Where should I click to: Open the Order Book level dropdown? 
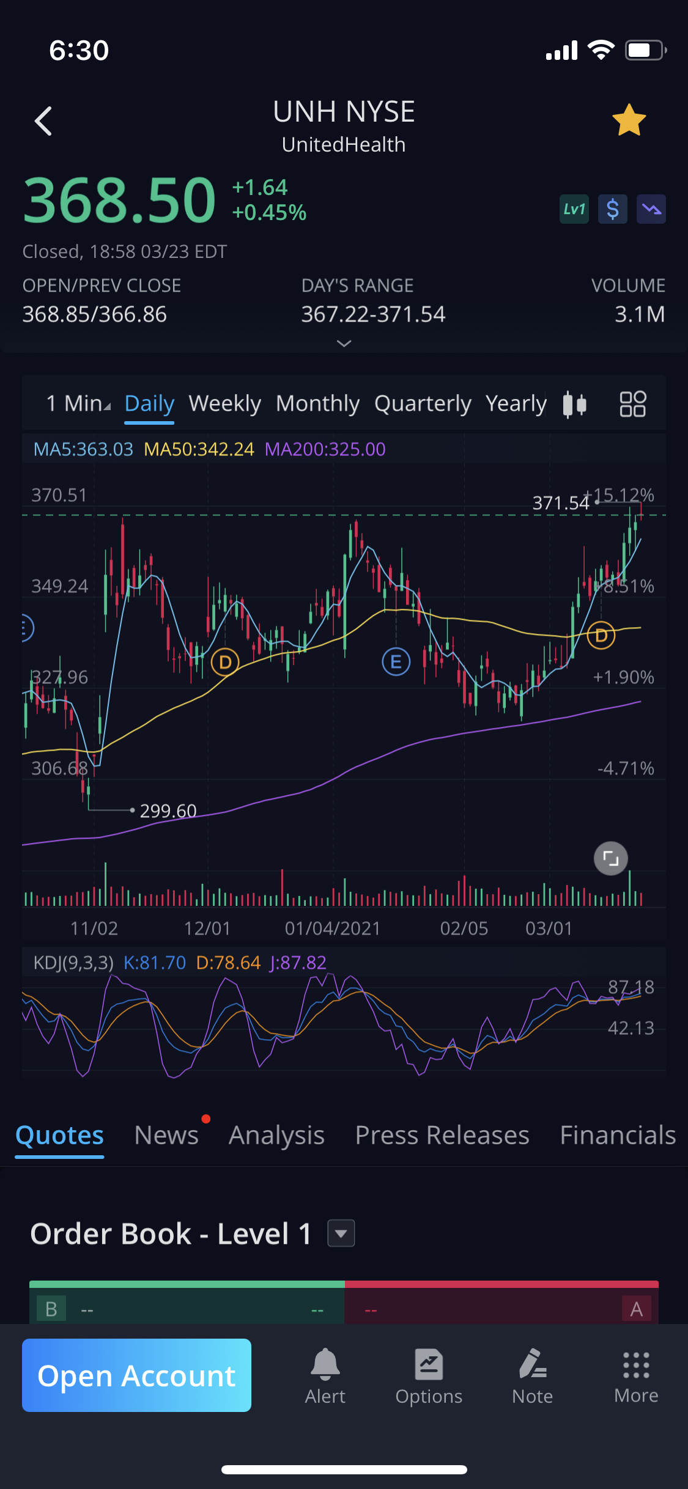[341, 1233]
